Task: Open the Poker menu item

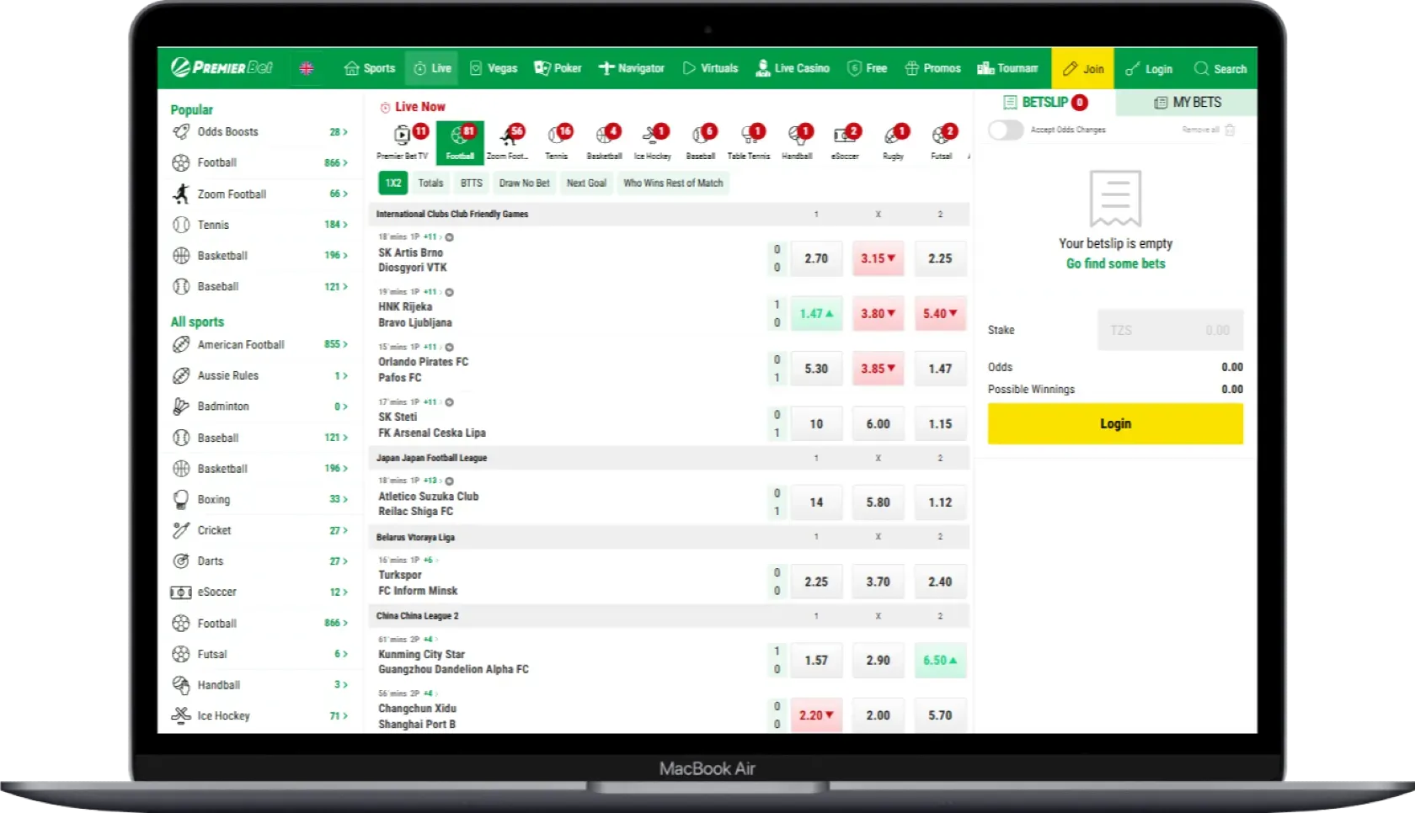Action: 558,68
